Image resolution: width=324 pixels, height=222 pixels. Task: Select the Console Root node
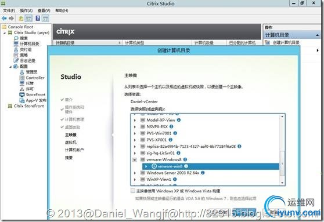(x=20, y=27)
